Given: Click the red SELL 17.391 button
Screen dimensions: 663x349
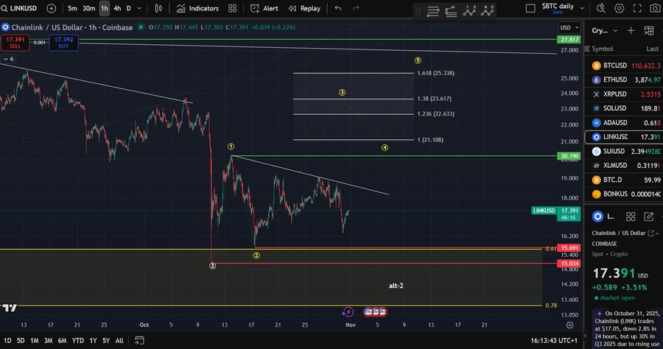Looking at the screenshot, I should pos(15,42).
